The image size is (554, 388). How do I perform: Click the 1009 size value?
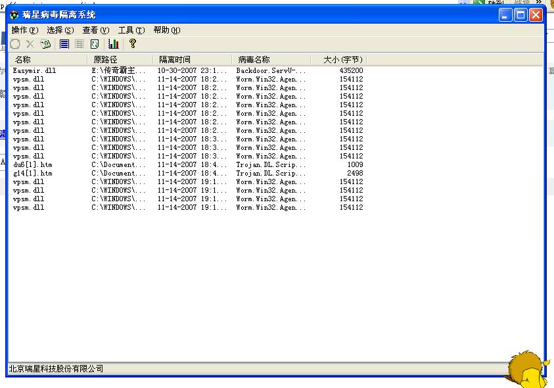[x=355, y=165]
